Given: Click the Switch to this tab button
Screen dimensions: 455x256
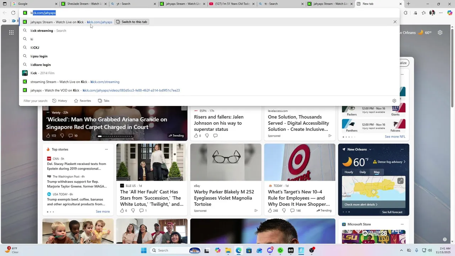Looking at the screenshot, I should click(132, 22).
